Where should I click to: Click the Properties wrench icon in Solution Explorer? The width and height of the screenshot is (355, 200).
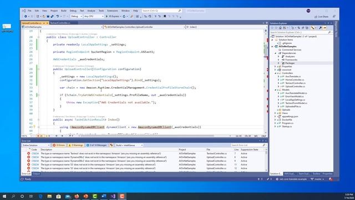pos(321,28)
